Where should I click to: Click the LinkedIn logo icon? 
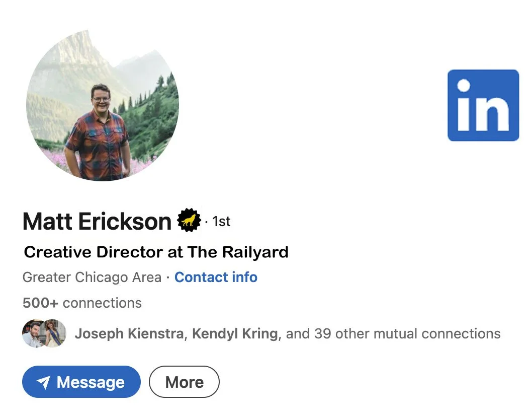[x=483, y=105]
